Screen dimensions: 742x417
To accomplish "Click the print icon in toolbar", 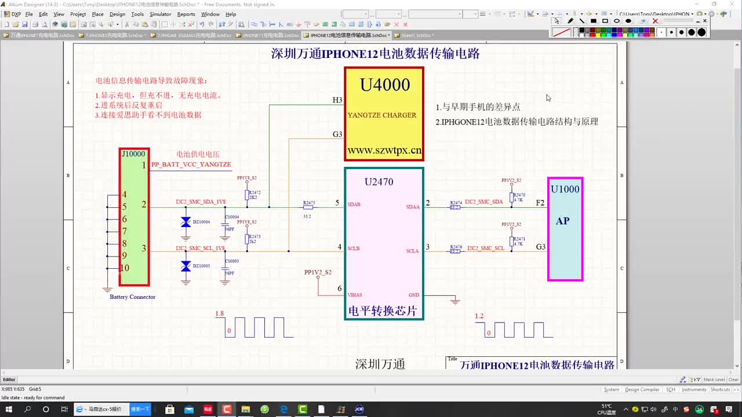I will tap(35, 24).
